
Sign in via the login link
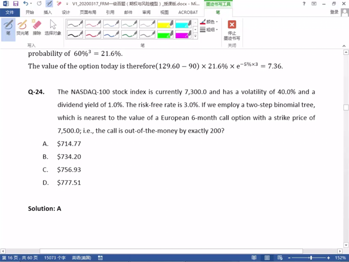(x=334, y=12)
